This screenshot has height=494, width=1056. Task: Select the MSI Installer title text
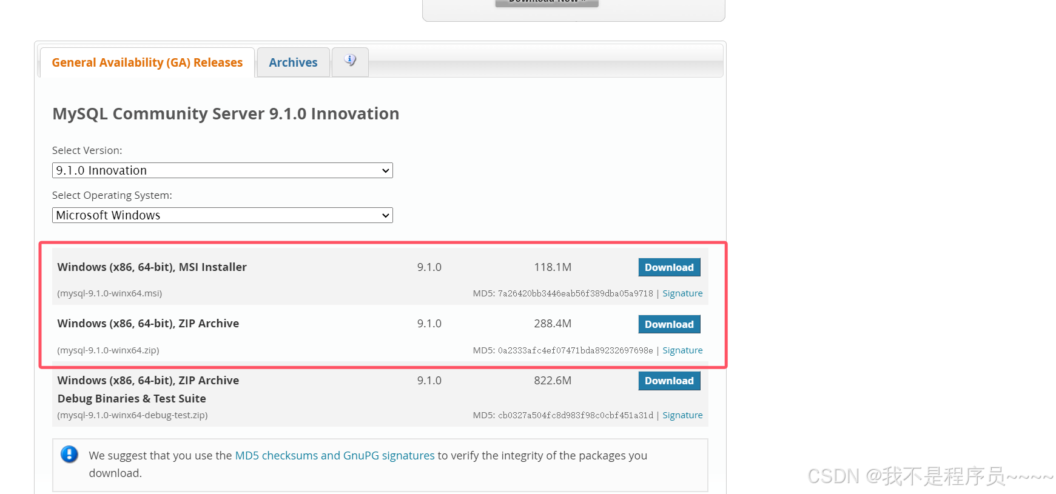coord(152,267)
